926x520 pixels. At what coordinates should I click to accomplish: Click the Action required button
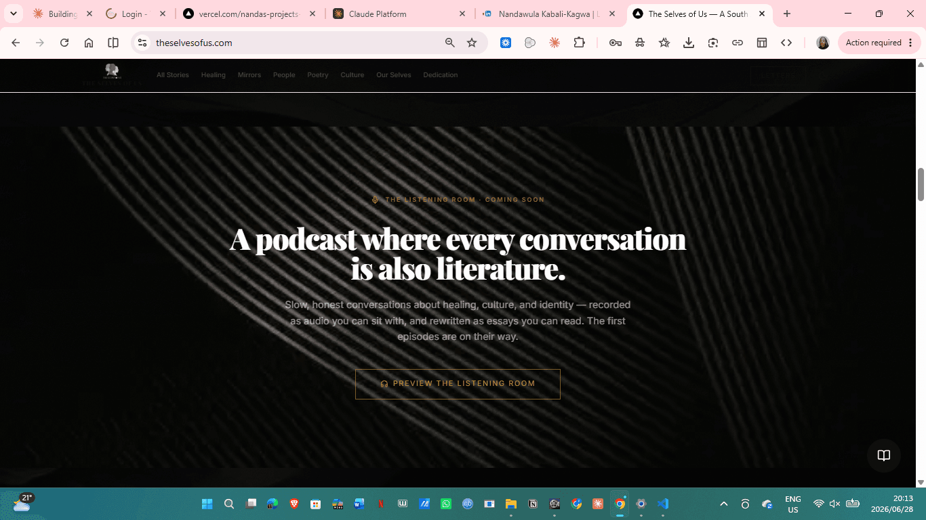[874, 43]
